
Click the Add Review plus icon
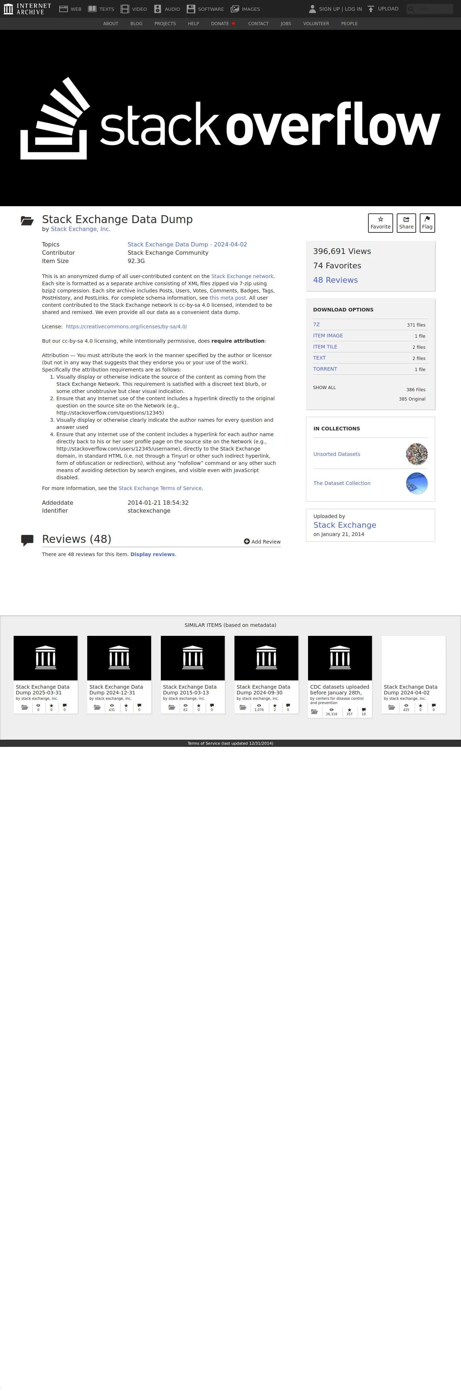(x=247, y=541)
